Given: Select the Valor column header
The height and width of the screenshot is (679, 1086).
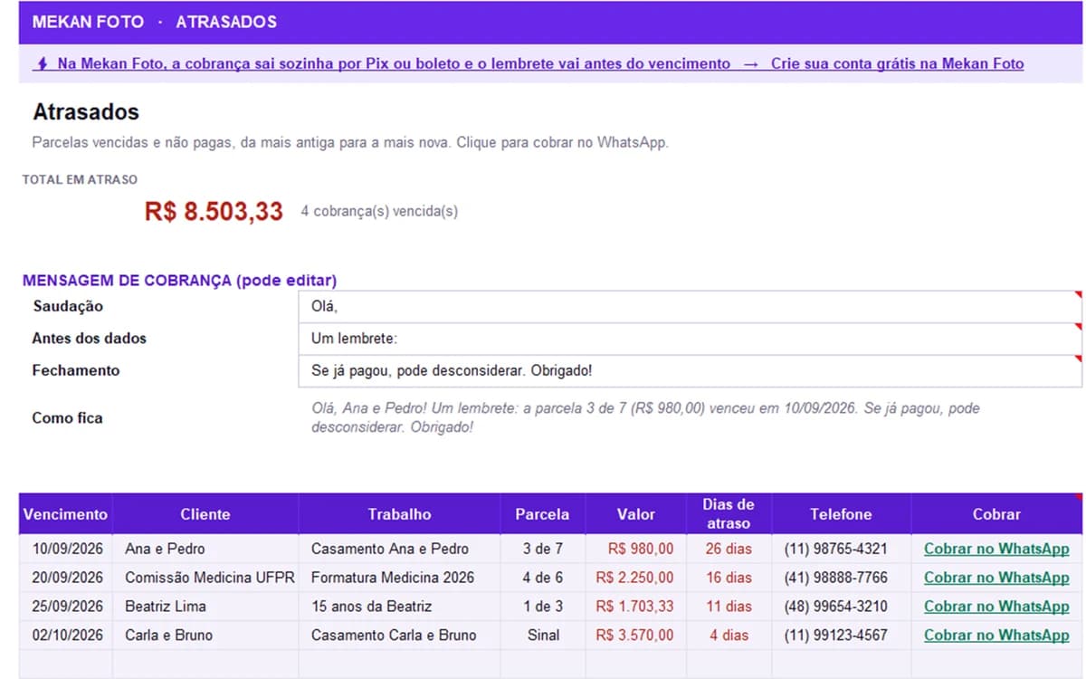Looking at the screenshot, I should [636, 514].
